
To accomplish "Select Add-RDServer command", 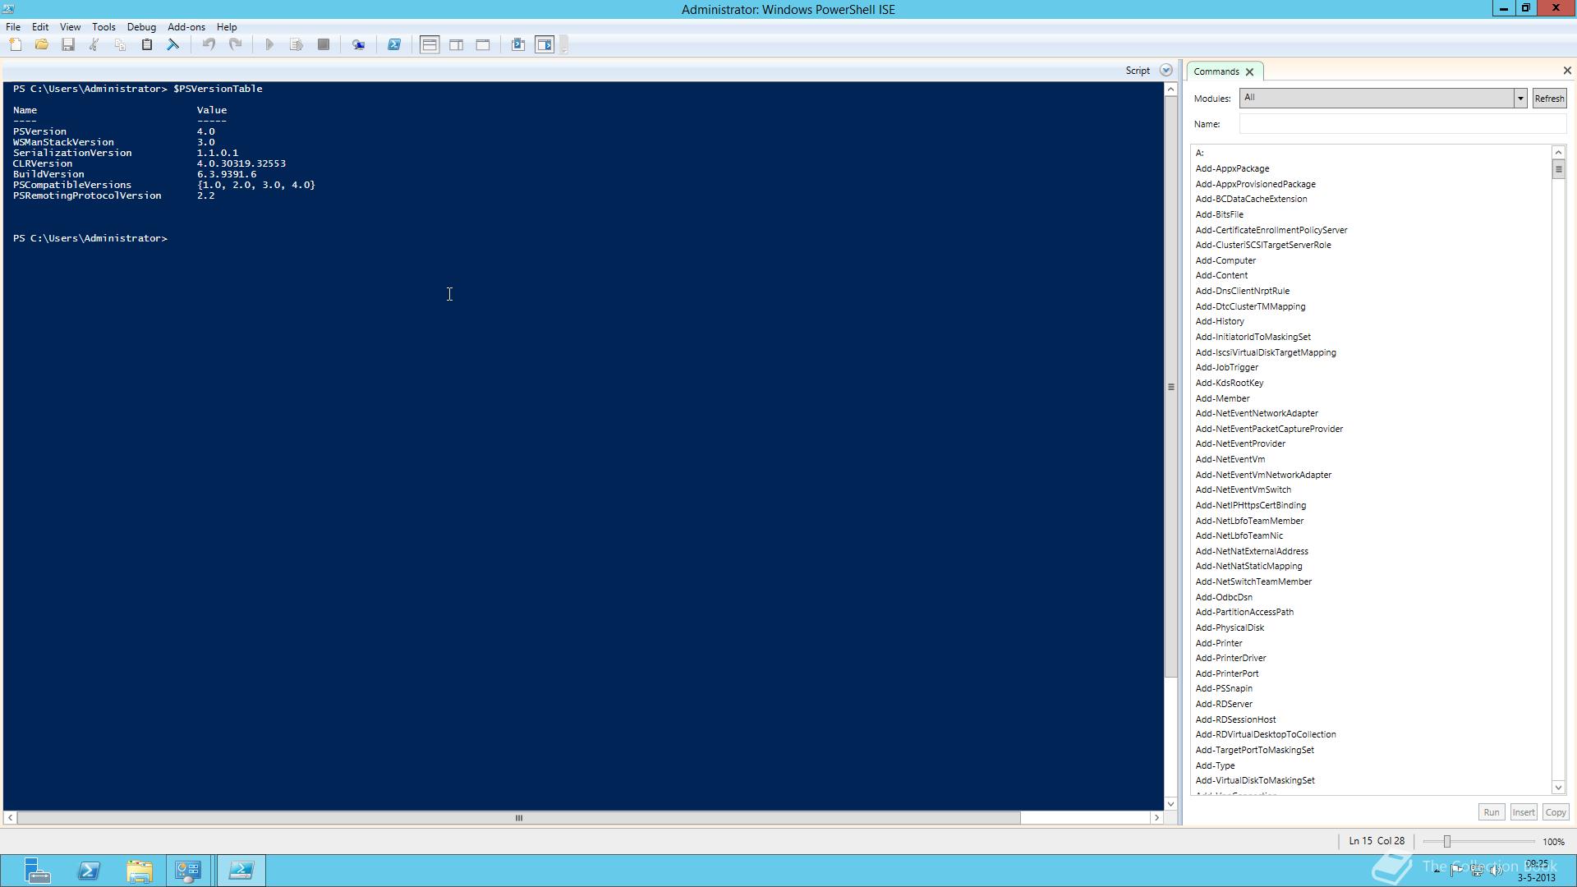I will pos(1224,705).
